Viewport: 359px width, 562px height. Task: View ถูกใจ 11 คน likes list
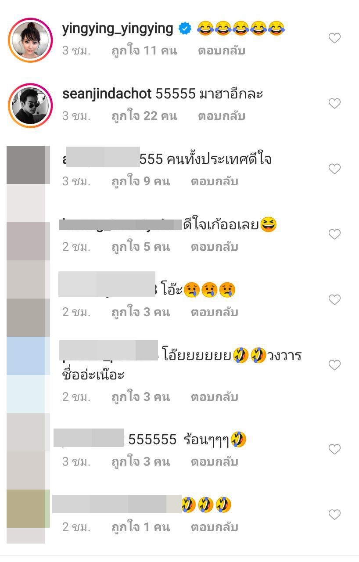[144, 51]
